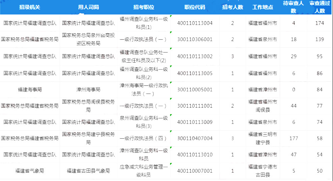This screenshot has width=333, height=181.
Task: Click approved count 95
Action: (320, 57)
